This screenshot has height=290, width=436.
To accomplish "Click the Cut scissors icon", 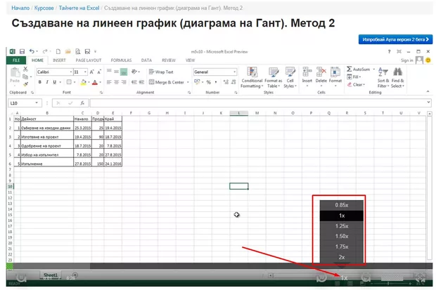I will (25, 69).
